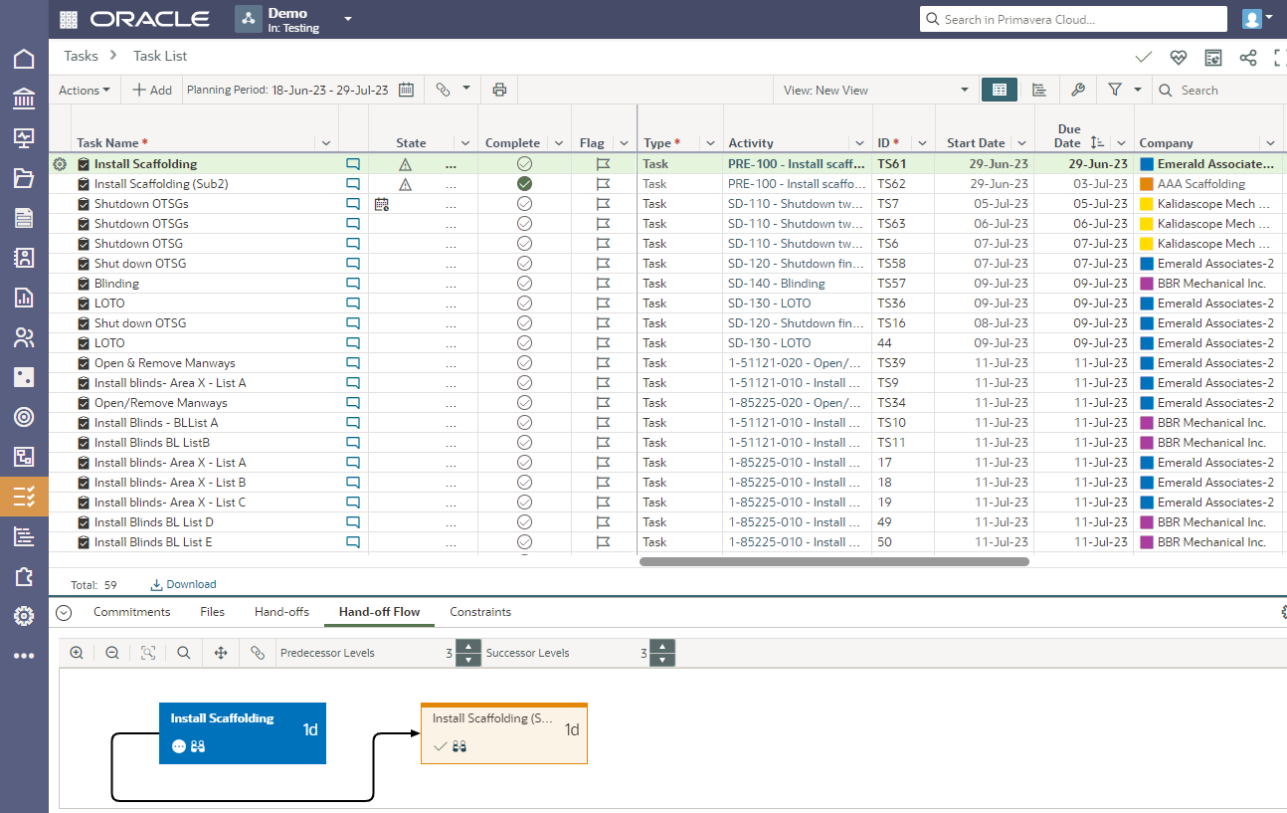The width and height of the screenshot is (1287, 813).
Task: Switch to Gantt chart view icon
Action: (1039, 90)
